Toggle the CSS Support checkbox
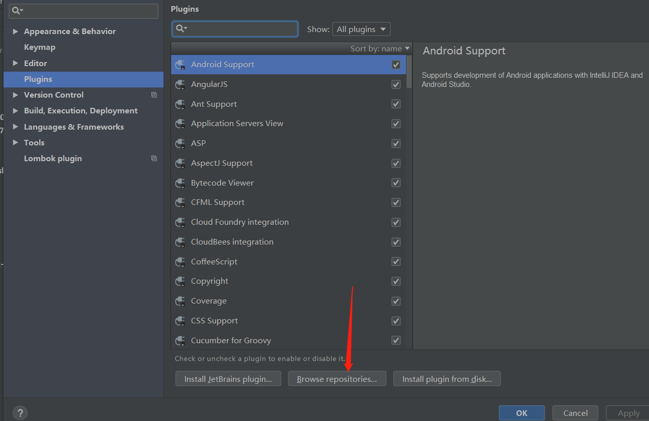 pyautogui.click(x=396, y=321)
